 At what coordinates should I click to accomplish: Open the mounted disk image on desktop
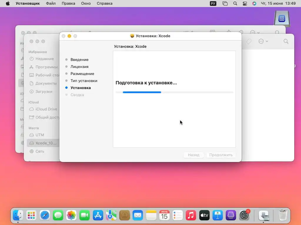tap(282, 19)
